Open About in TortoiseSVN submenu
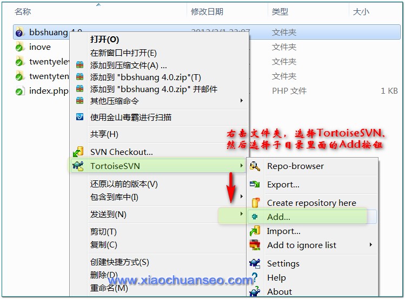 pyautogui.click(x=280, y=291)
